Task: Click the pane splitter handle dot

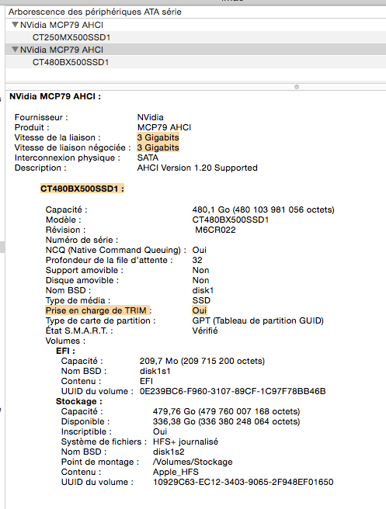Action: [297, 87]
